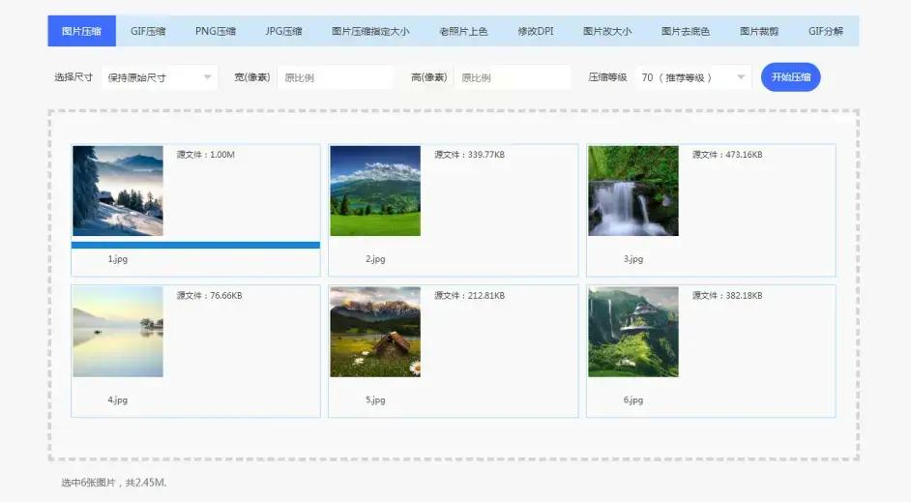Choose the calm lake thumbnail 4.jpg
This screenshot has height=502, width=911.
point(118,332)
